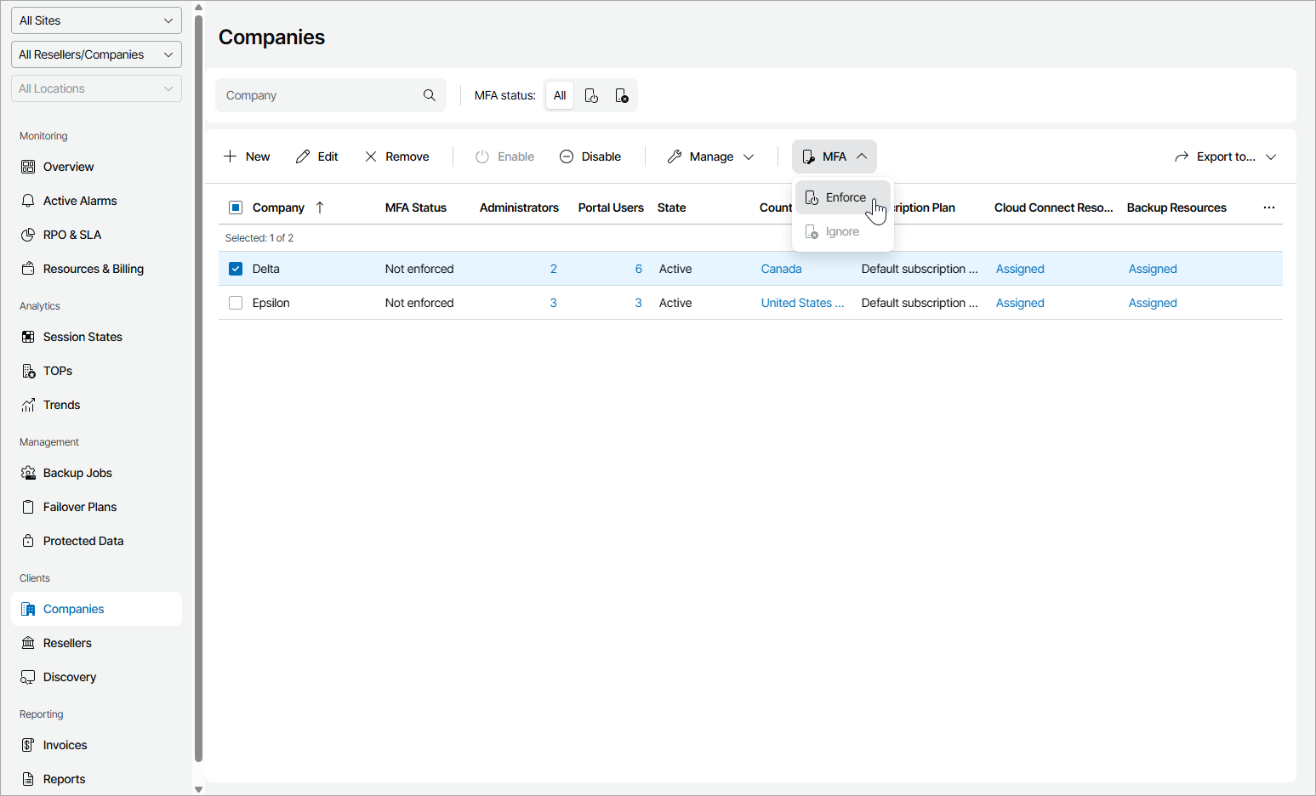Image resolution: width=1316 pixels, height=796 pixels.
Task: Uncheck the Delta company checkbox
Action: coord(236,269)
